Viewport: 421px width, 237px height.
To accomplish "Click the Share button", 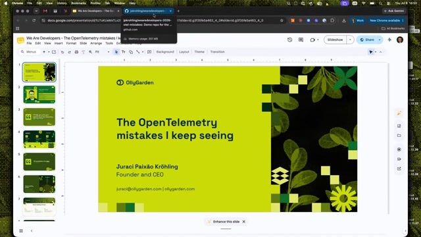I will tap(367, 39).
